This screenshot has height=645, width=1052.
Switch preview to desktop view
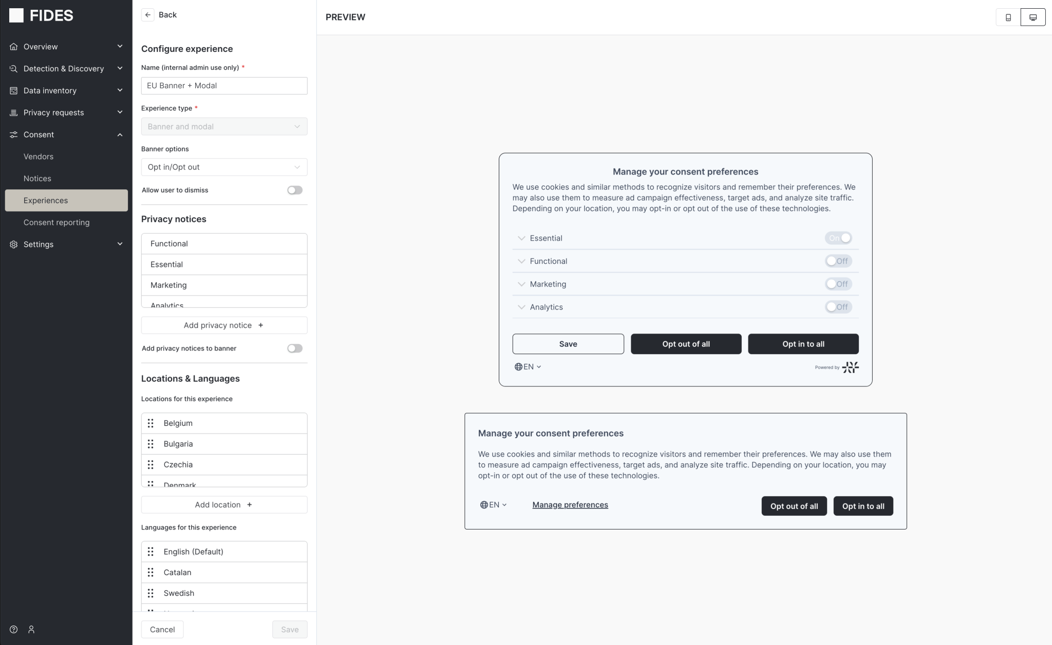click(1032, 16)
